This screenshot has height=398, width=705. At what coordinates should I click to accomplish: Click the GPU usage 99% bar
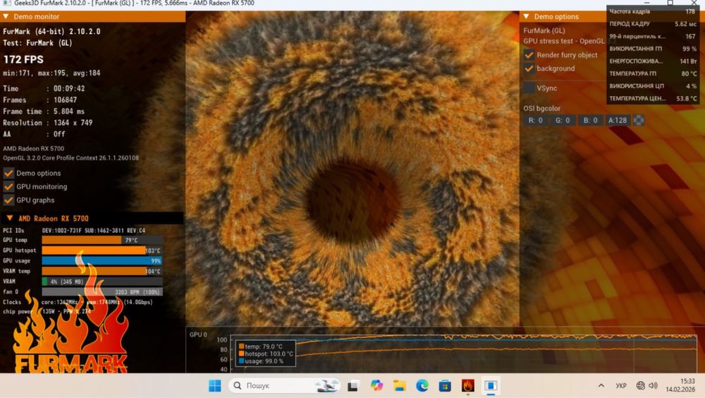(102, 261)
